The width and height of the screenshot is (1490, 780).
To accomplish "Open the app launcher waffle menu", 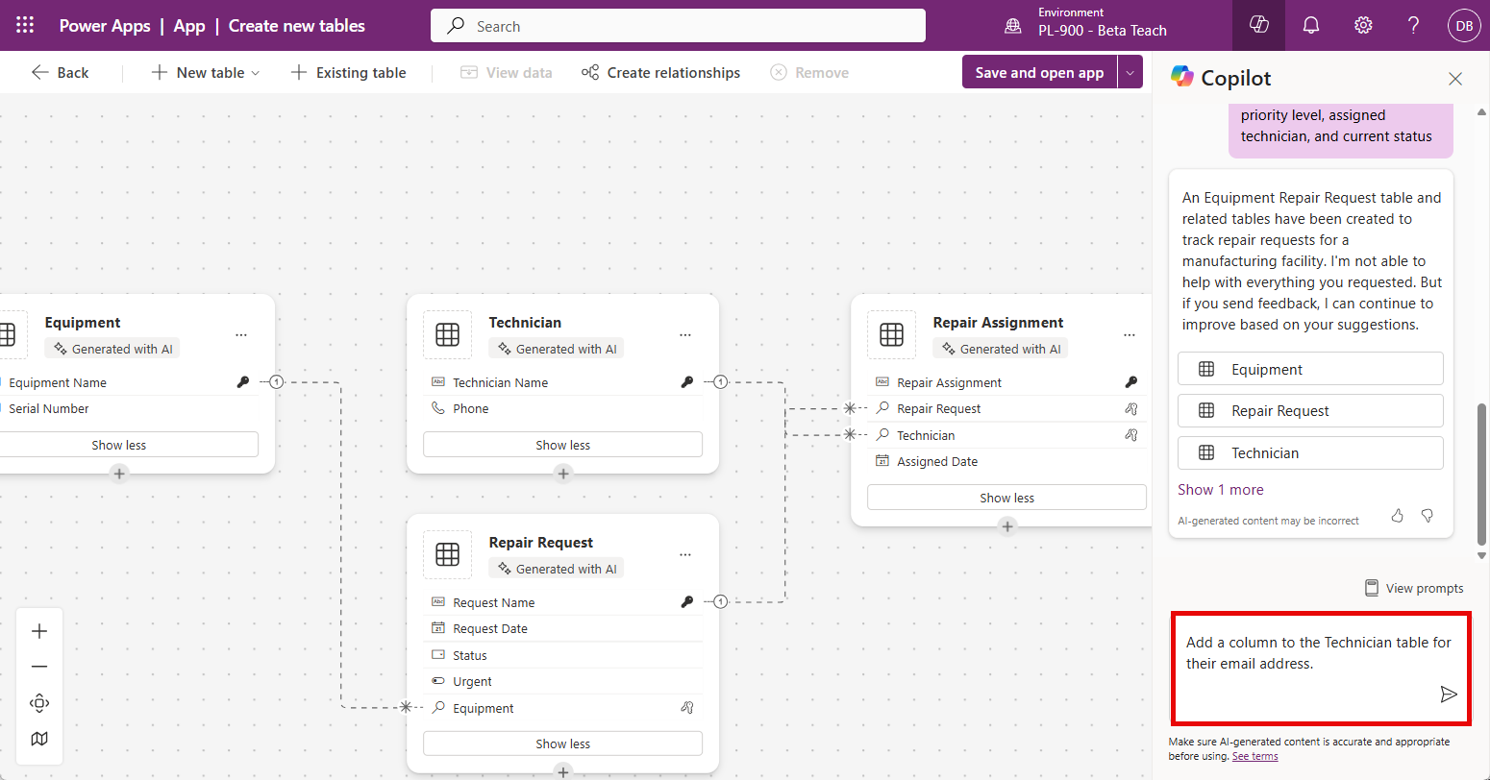I will [x=25, y=26].
